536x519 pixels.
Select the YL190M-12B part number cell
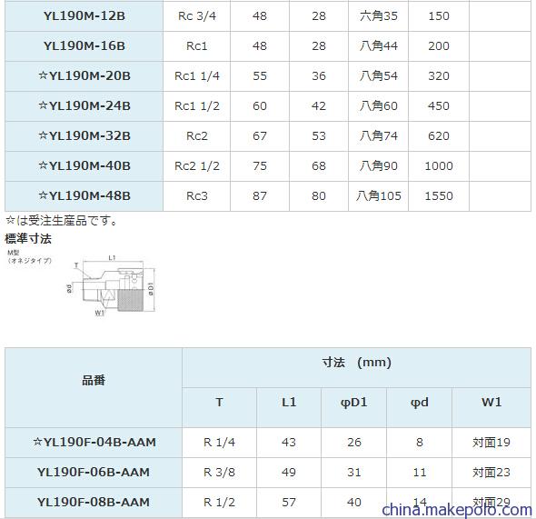(84, 16)
